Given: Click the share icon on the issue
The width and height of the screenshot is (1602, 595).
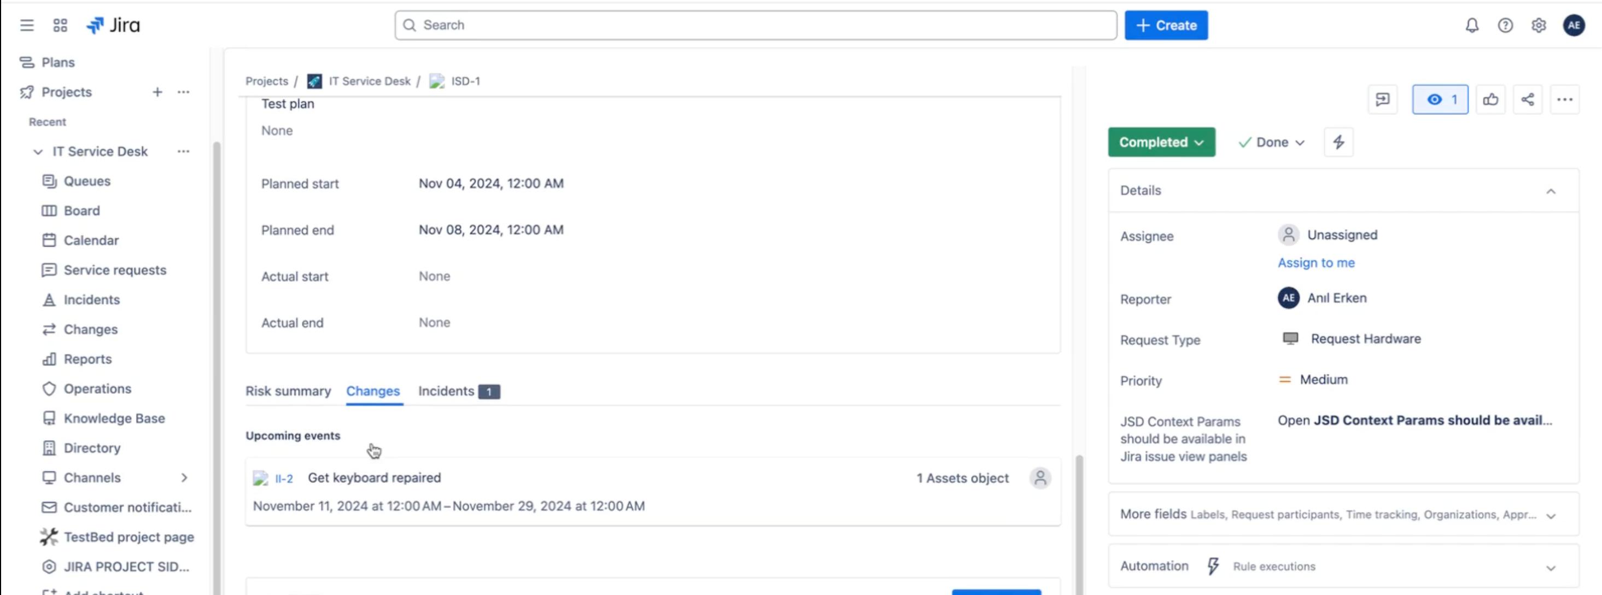Looking at the screenshot, I should point(1528,99).
